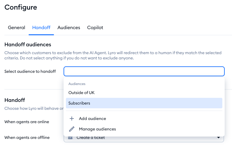This screenshot has width=232, height=145.
Task: Click the 'Add audience' text link
Action: 92,119
